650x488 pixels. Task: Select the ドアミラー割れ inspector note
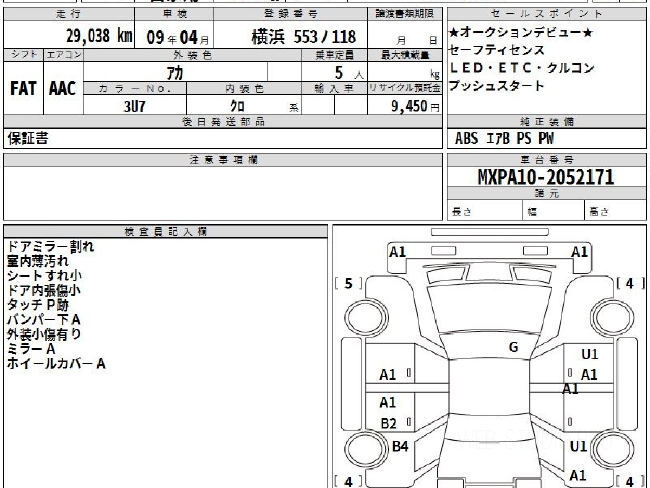[50, 247]
